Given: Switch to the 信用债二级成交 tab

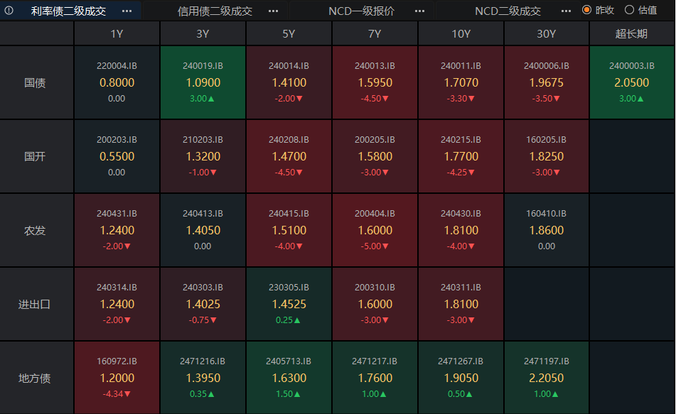Looking at the screenshot, I should pyautogui.click(x=215, y=11).
